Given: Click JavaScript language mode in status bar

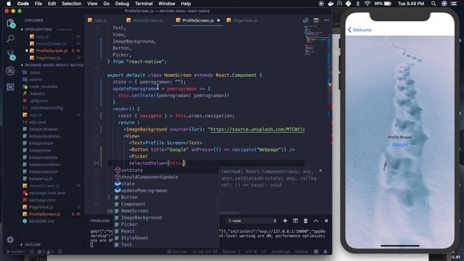Looking at the screenshot, I should [x=281, y=252].
